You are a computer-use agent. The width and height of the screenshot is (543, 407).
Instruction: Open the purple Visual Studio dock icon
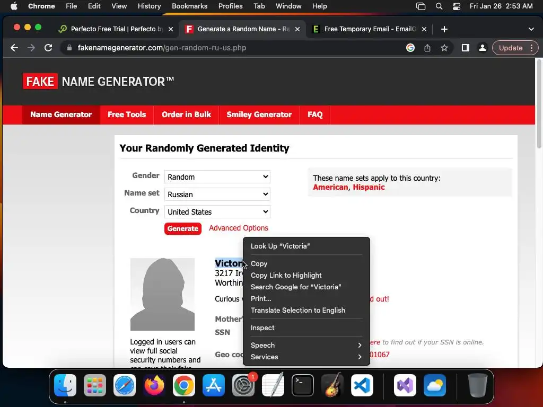coord(405,385)
